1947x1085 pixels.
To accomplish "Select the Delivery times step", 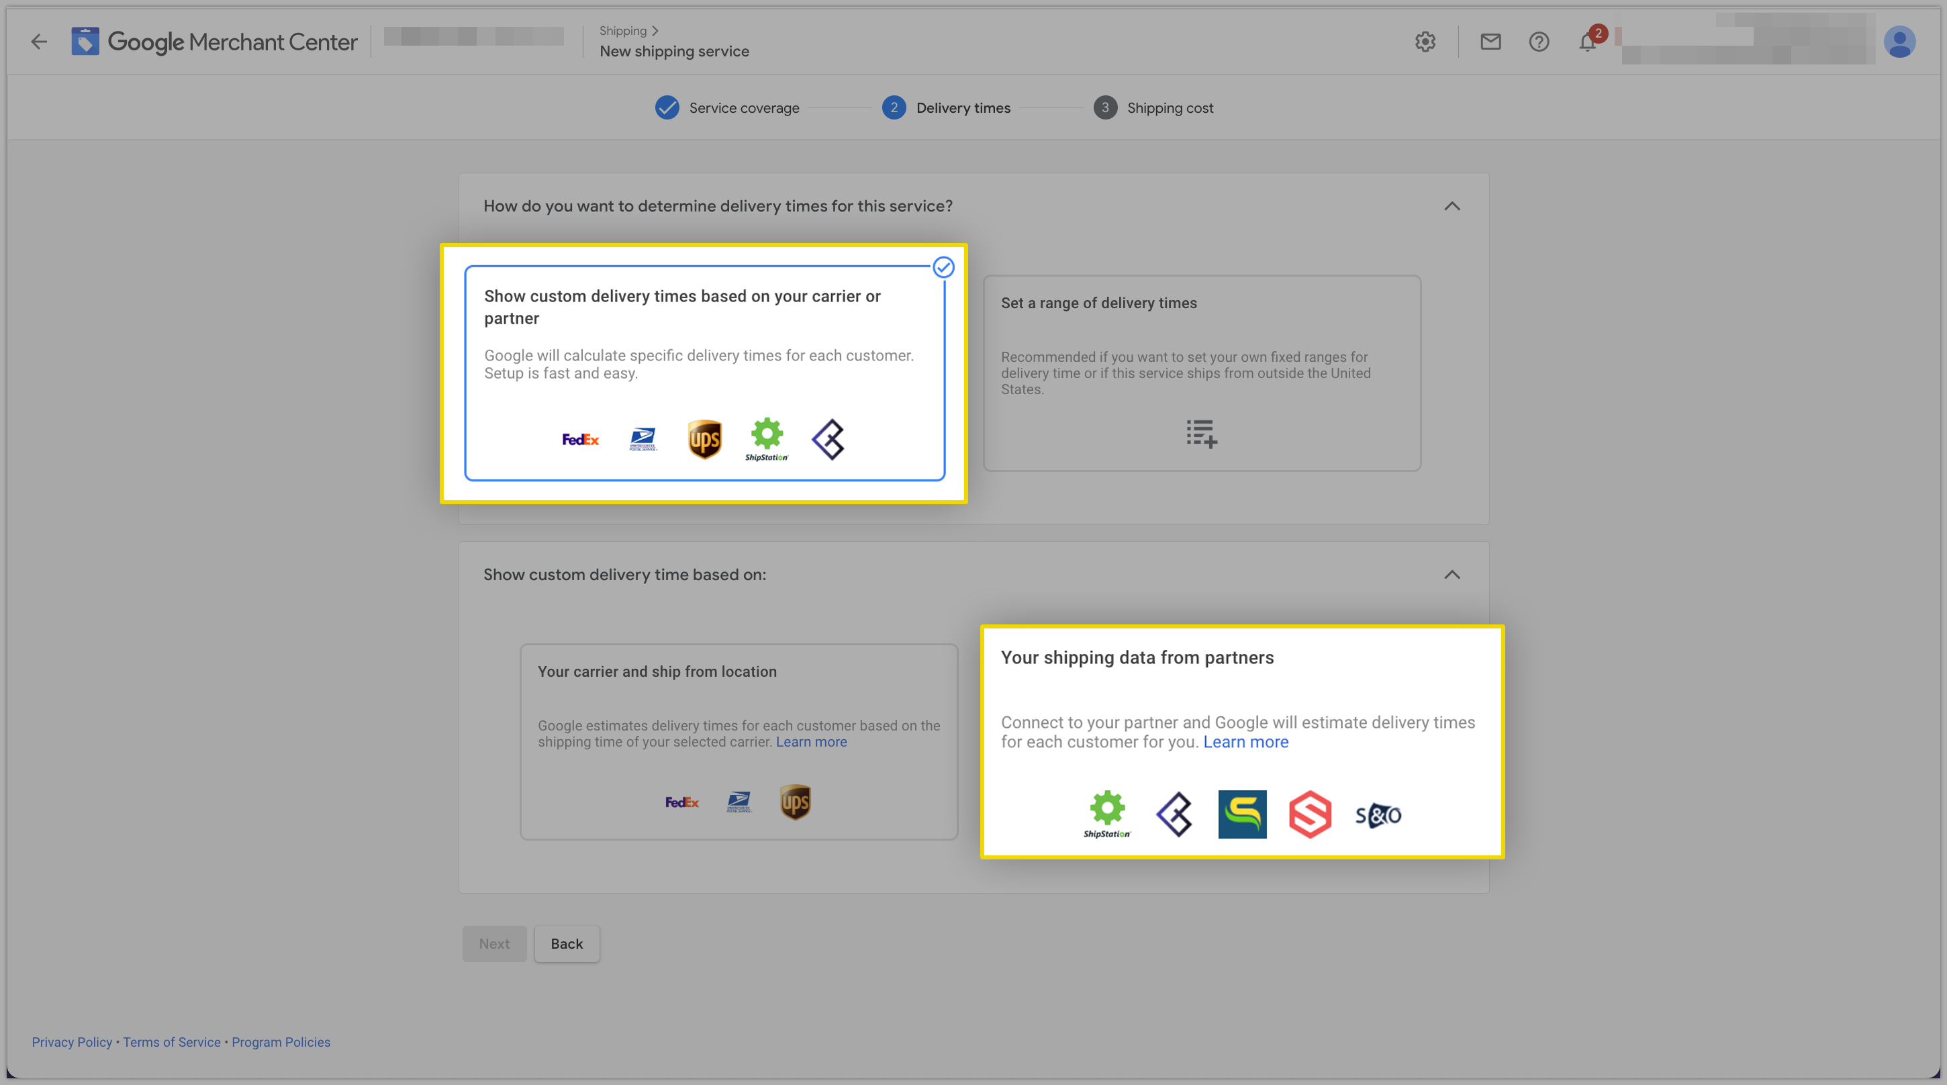I will point(946,108).
